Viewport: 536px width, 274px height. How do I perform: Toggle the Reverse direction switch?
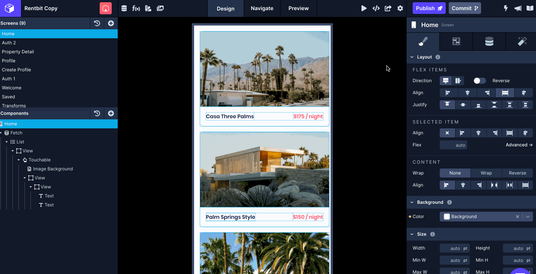[480, 81]
